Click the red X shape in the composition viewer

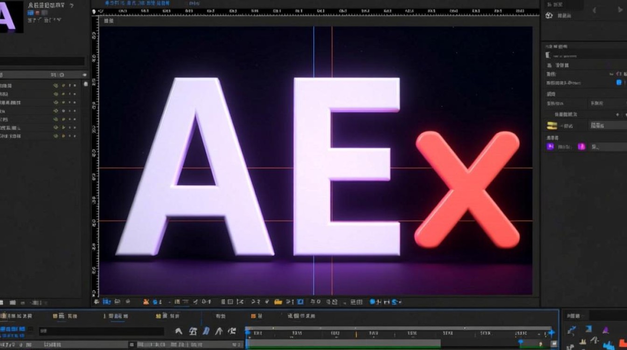click(x=467, y=189)
